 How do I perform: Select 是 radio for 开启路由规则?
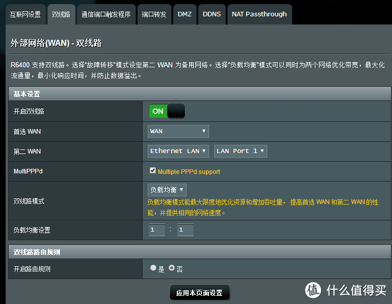153,268
